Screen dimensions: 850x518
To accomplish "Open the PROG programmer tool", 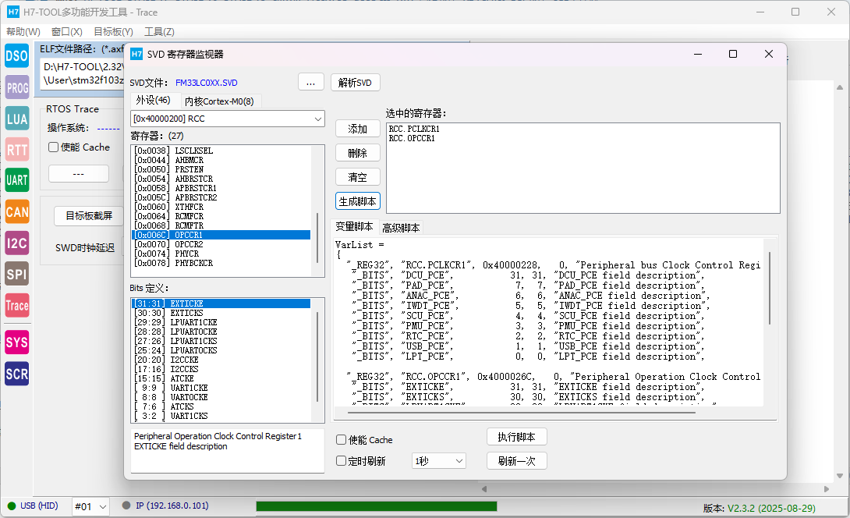I will [17, 87].
